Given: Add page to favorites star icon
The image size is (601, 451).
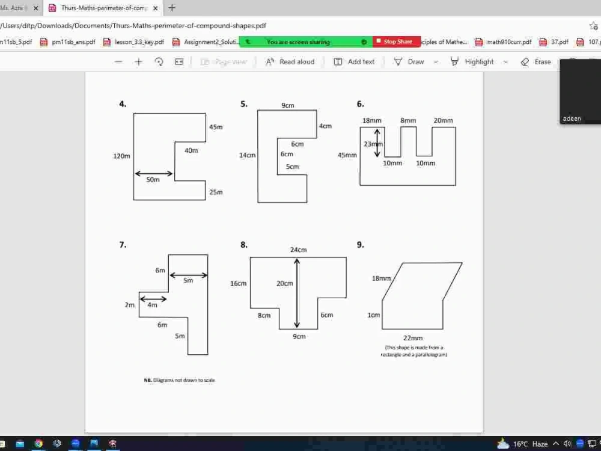Looking at the screenshot, I should (x=593, y=26).
